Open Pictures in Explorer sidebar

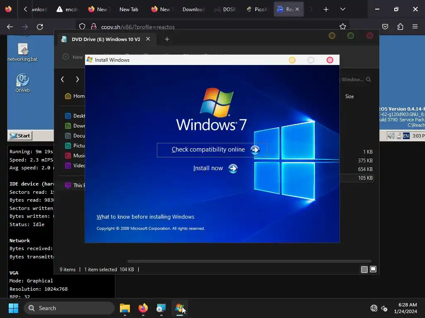[75, 146]
